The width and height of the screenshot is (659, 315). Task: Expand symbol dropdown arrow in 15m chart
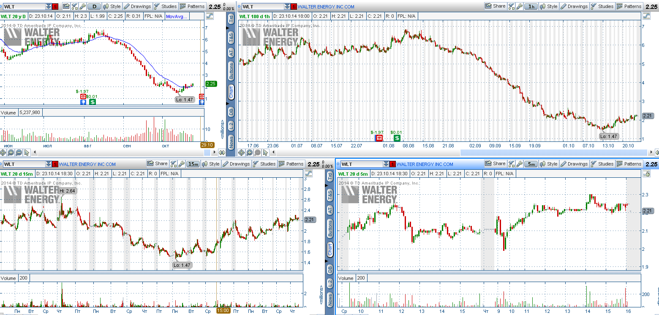coord(49,164)
